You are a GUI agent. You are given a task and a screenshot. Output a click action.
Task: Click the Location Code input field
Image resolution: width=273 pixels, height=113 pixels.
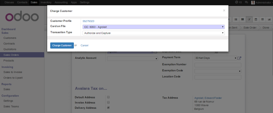[x=218, y=77]
